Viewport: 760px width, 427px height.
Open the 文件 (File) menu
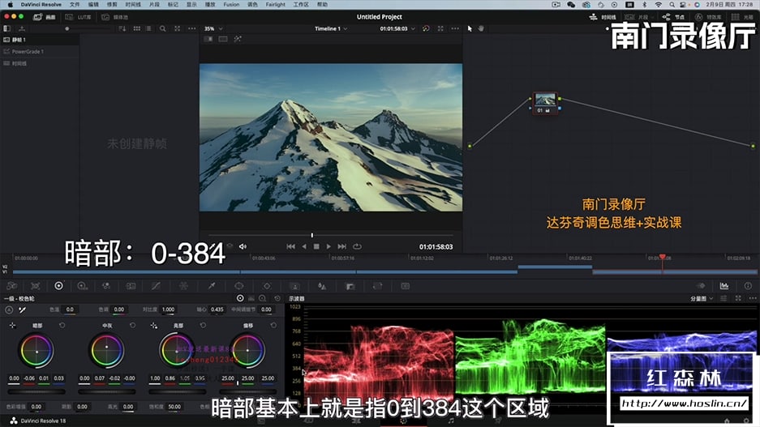(x=75, y=4)
